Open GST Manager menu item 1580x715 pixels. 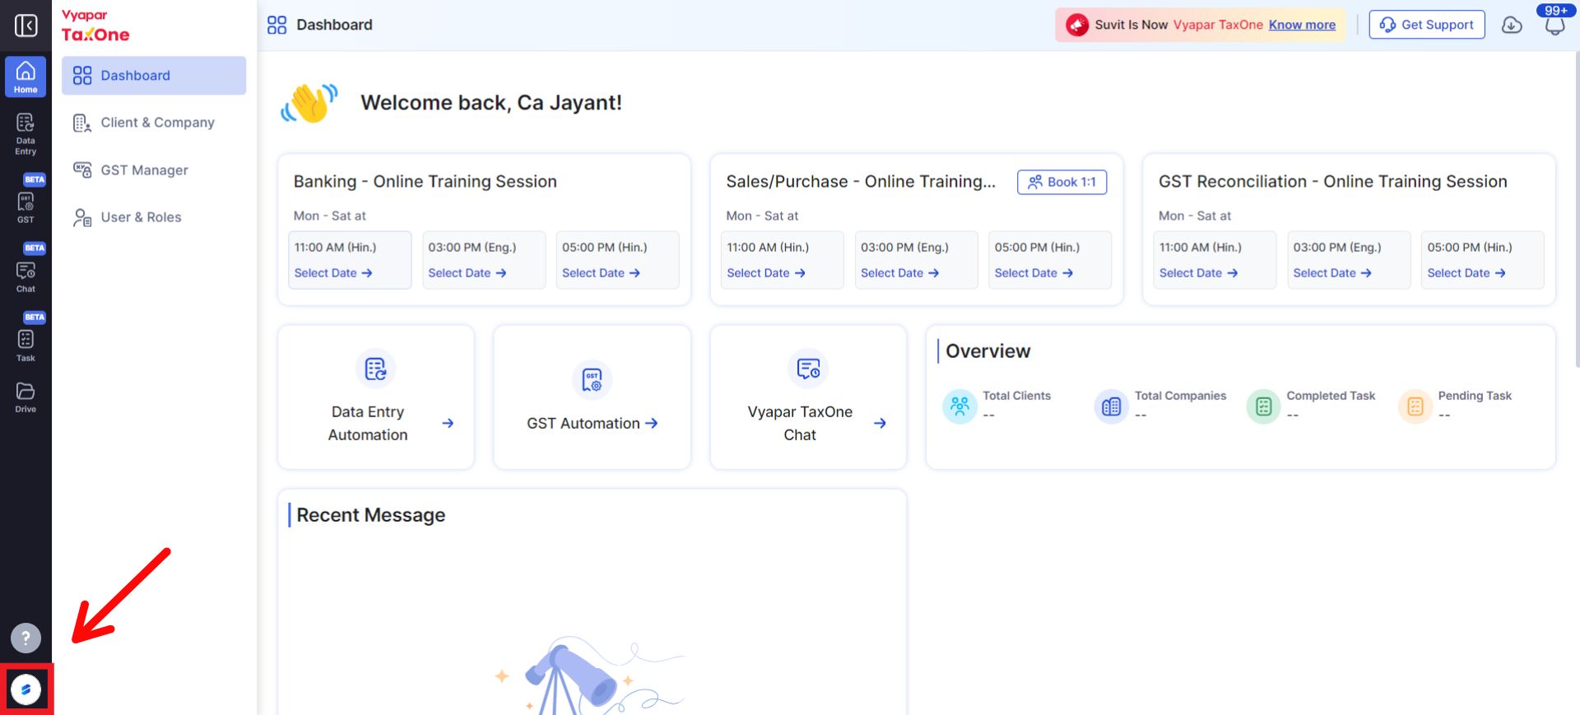coord(154,170)
